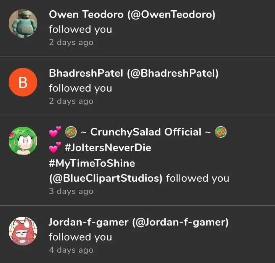Open Owen Teodoro's teal creature avatar

point(23,23)
